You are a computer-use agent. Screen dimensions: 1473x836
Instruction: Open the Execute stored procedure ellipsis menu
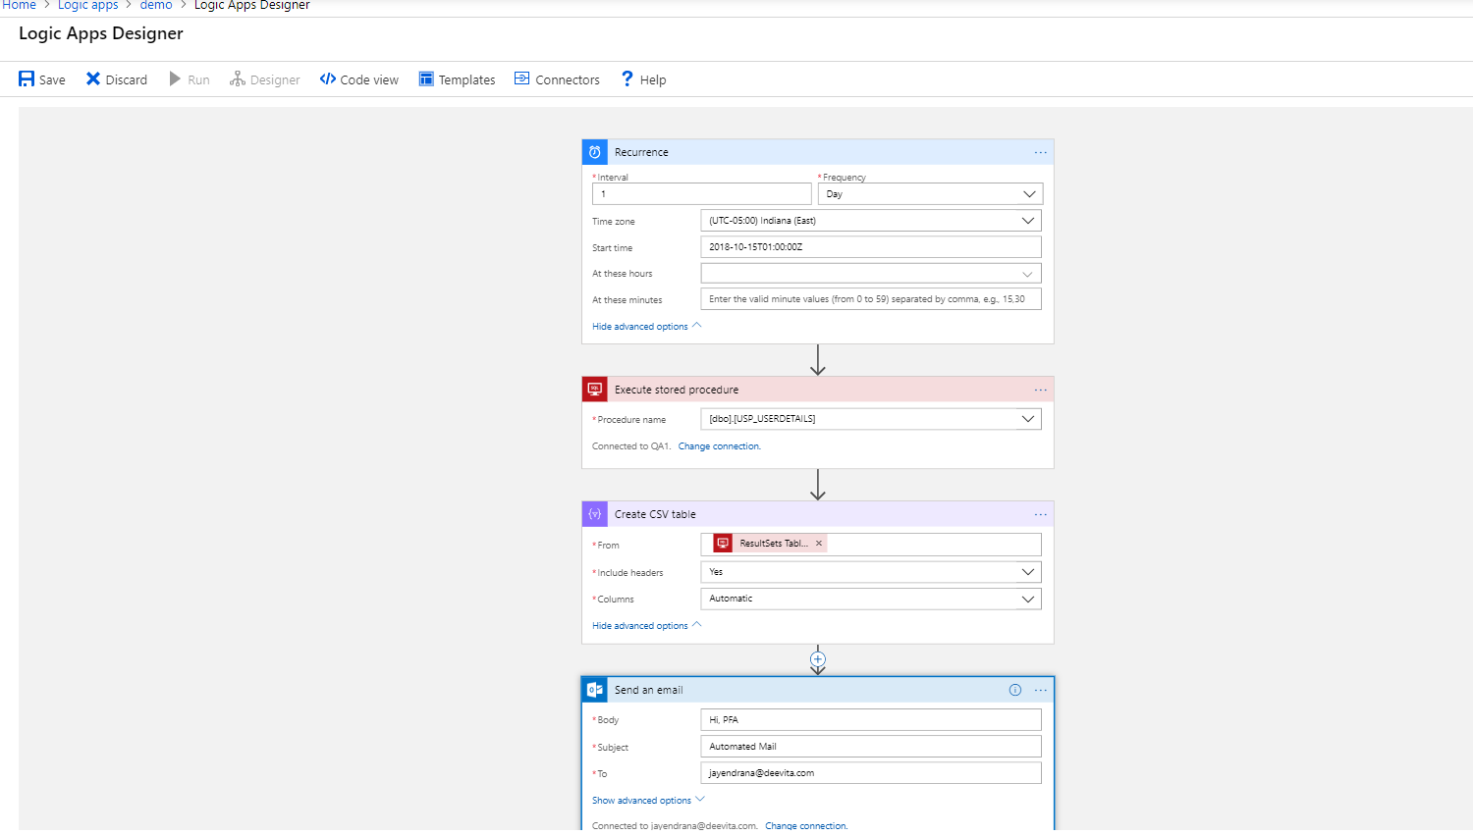(x=1041, y=390)
